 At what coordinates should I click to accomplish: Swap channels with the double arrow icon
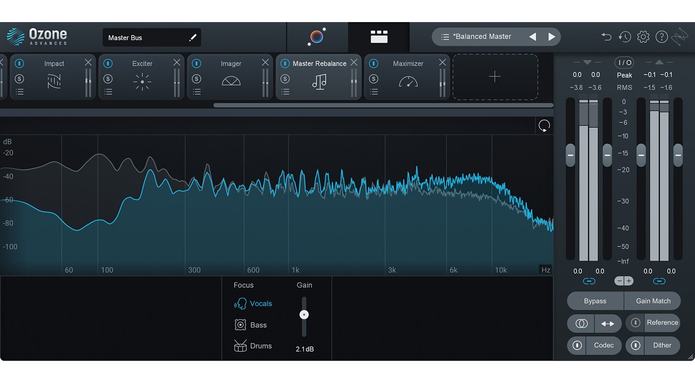point(607,324)
